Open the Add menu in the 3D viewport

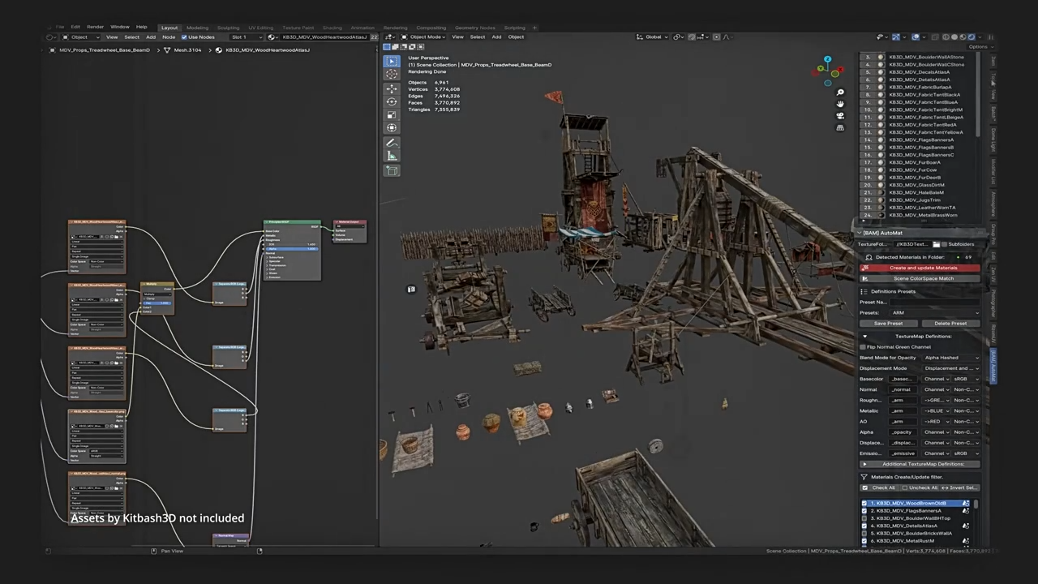click(497, 36)
